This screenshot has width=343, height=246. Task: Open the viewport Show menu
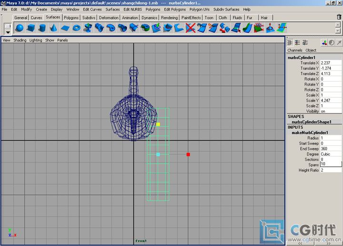pyautogui.click(x=50, y=40)
